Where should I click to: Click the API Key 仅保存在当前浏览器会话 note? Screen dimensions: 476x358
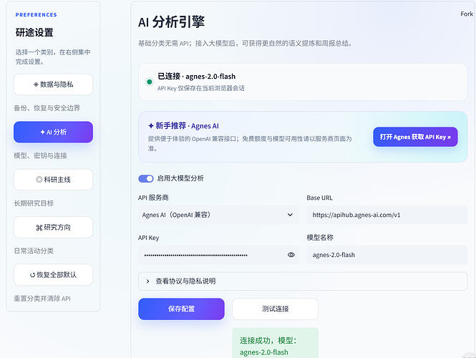(201, 88)
